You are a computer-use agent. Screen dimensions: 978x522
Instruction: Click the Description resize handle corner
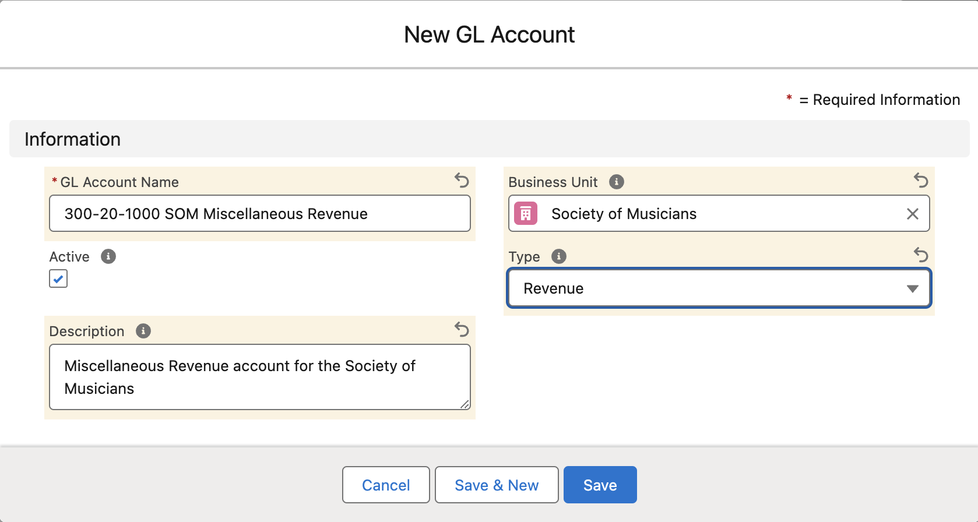tap(465, 404)
